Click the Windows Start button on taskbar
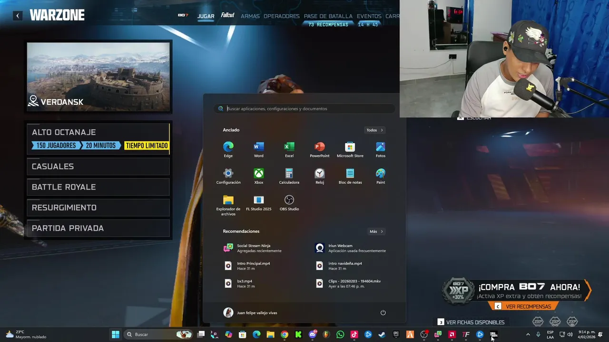The height and width of the screenshot is (342, 609). pos(116,334)
